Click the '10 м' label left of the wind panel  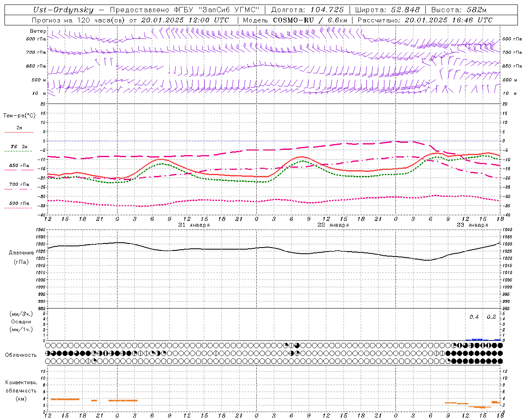coord(39,93)
